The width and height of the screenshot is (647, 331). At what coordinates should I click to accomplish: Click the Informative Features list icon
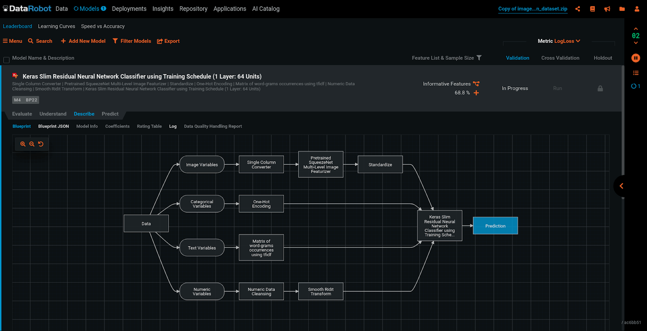coord(476,84)
